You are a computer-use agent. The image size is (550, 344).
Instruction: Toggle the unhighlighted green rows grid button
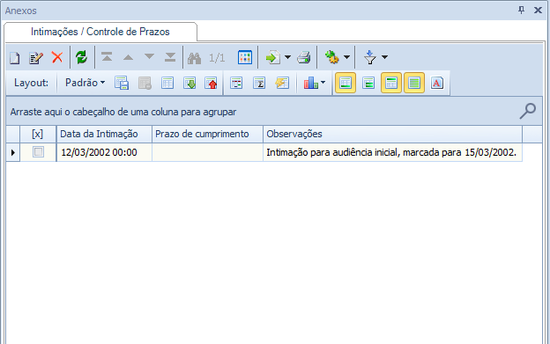point(368,83)
